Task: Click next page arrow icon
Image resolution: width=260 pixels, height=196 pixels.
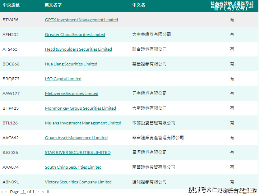Action: [x=38, y=192]
